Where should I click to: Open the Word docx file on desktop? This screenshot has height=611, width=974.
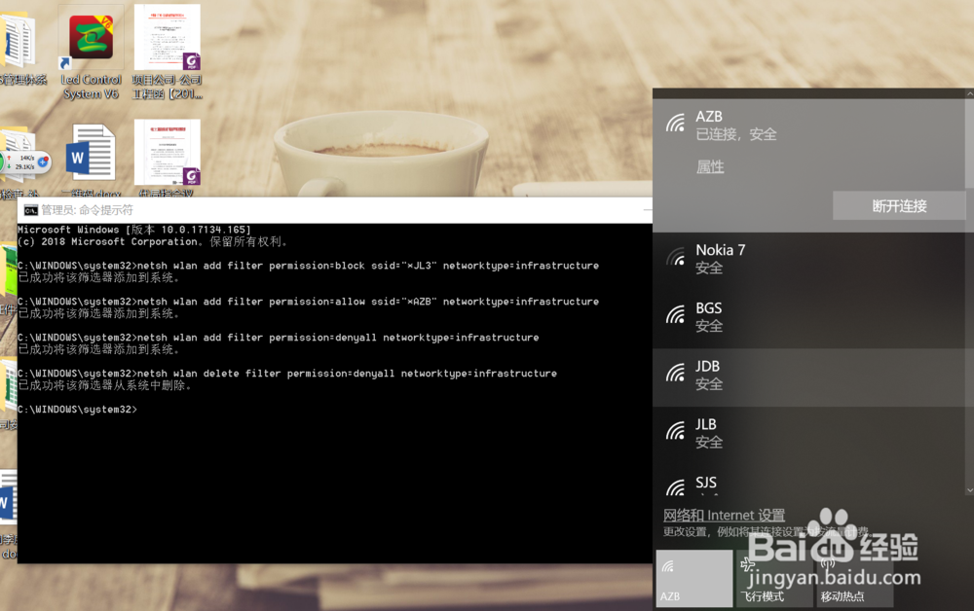pos(91,160)
